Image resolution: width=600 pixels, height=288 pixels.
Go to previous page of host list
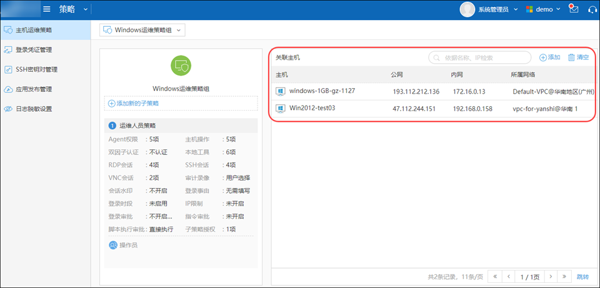point(509,276)
